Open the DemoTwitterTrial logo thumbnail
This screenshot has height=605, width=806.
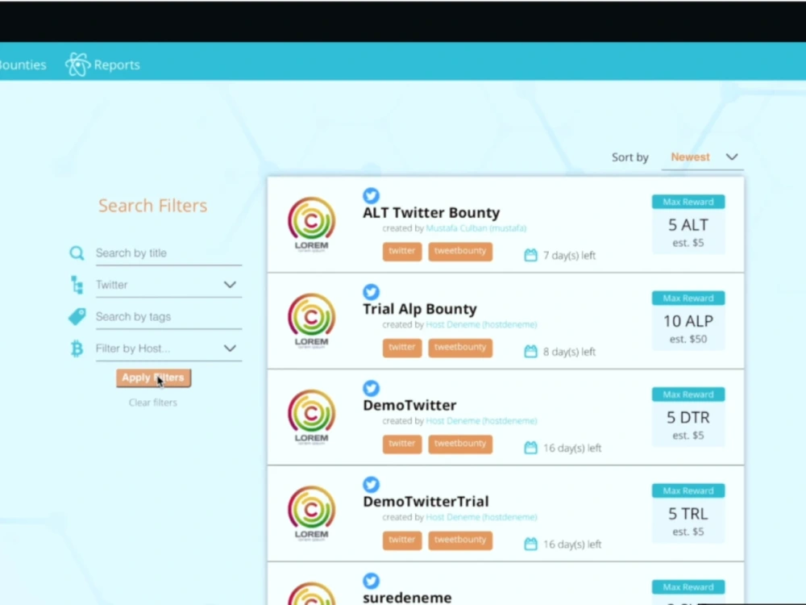tap(311, 513)
